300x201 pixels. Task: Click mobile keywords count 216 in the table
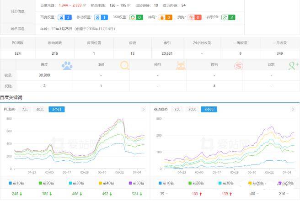coord(55,53)
